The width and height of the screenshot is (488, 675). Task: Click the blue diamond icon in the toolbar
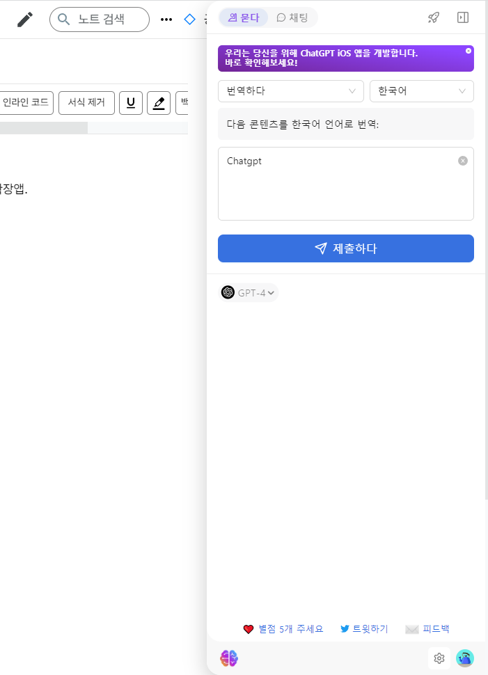[x=189, y=19]
